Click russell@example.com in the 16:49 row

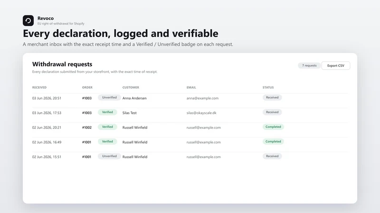204,142
